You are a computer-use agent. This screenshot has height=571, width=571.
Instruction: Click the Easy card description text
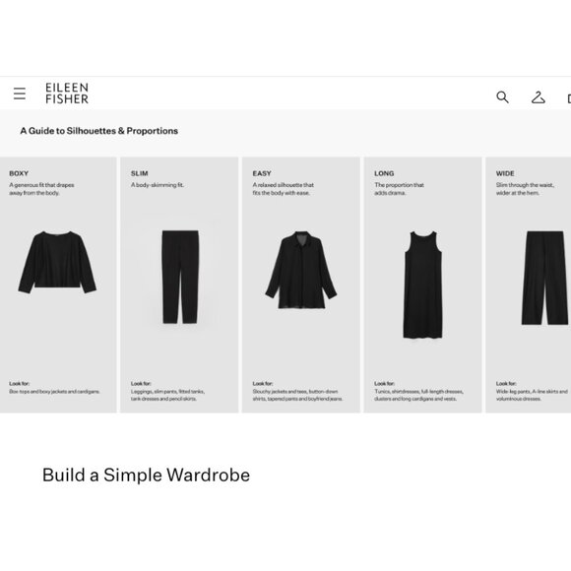[x=283, y=189]
